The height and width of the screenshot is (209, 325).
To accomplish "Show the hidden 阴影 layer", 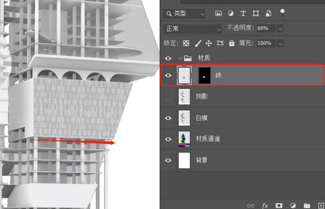I will pyautogui.click(x=168, y=97).
